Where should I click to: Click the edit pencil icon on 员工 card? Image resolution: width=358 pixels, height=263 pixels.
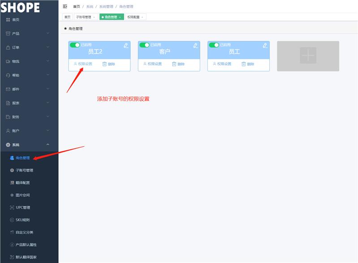(x=265, y=46)
